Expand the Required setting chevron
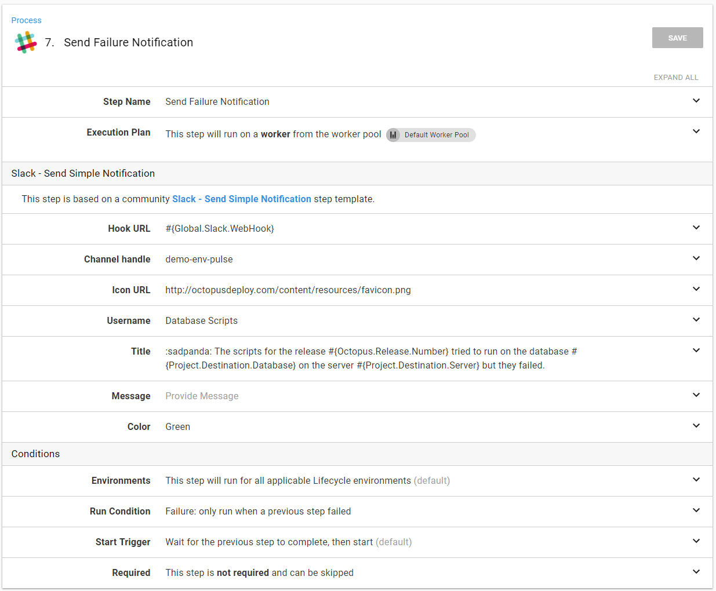716x591 pixels. (x=696, y=572)
